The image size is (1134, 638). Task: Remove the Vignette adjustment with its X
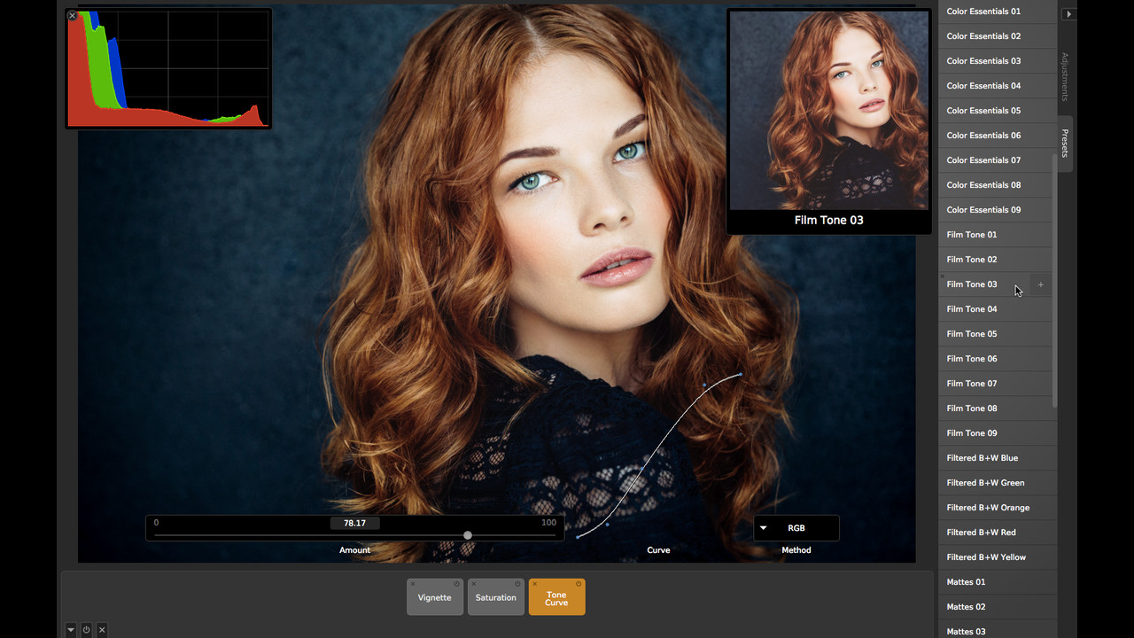point(413,584)
